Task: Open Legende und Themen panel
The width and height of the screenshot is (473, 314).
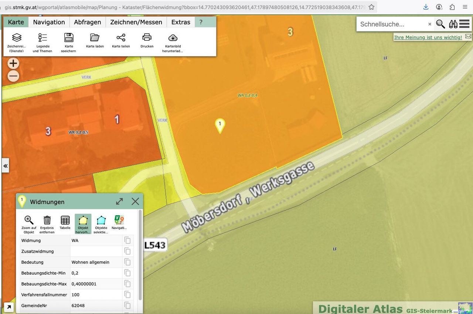Action: coord(42,38)
